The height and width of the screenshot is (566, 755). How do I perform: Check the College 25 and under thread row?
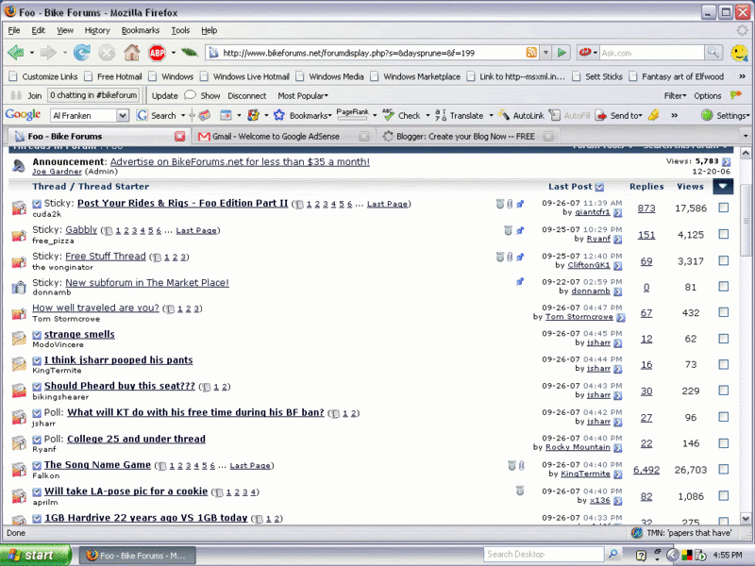tap(723, 442)
